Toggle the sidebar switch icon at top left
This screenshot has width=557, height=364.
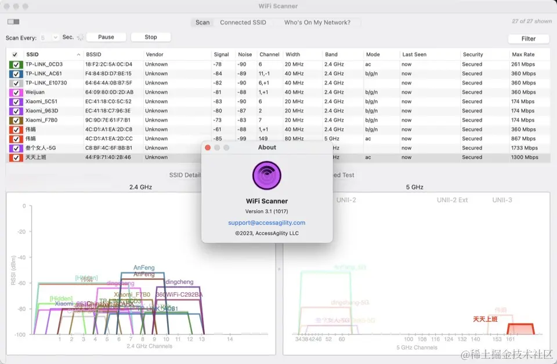[x=13, y=22]
